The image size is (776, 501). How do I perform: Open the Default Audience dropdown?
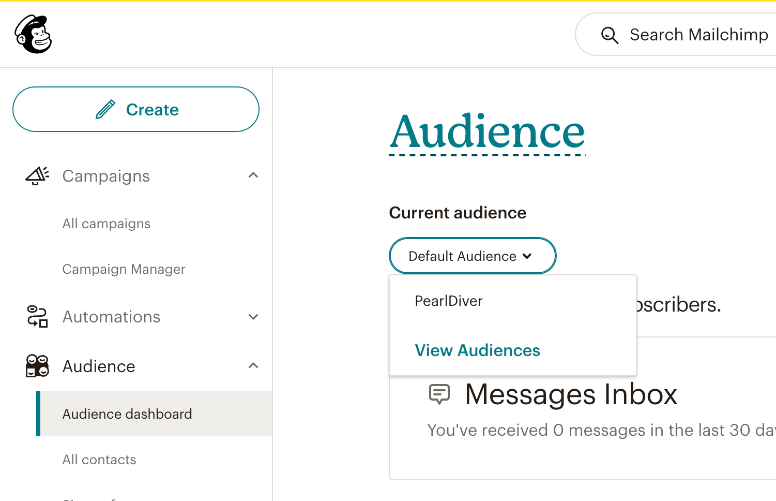(472, 256)
